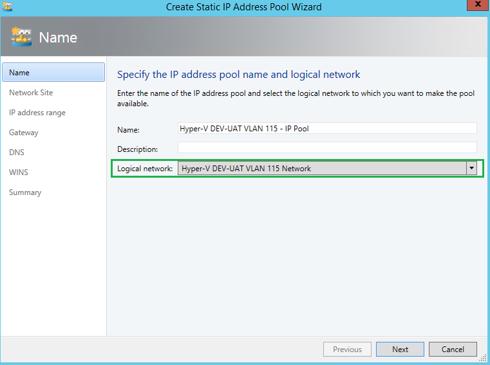Open the IP address range step
The image size is (490, 365).
point(37,113)
